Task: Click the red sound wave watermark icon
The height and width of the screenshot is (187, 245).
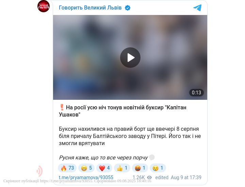Action: point(39,171)
